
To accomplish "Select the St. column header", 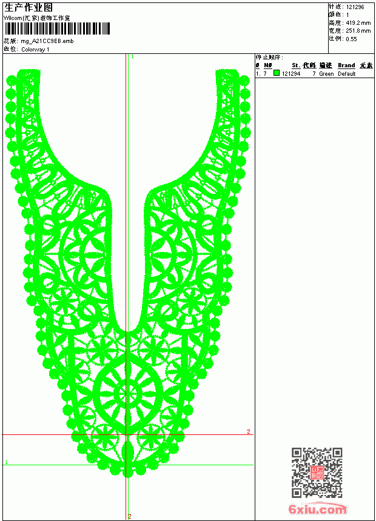I will tap(296, 65).
